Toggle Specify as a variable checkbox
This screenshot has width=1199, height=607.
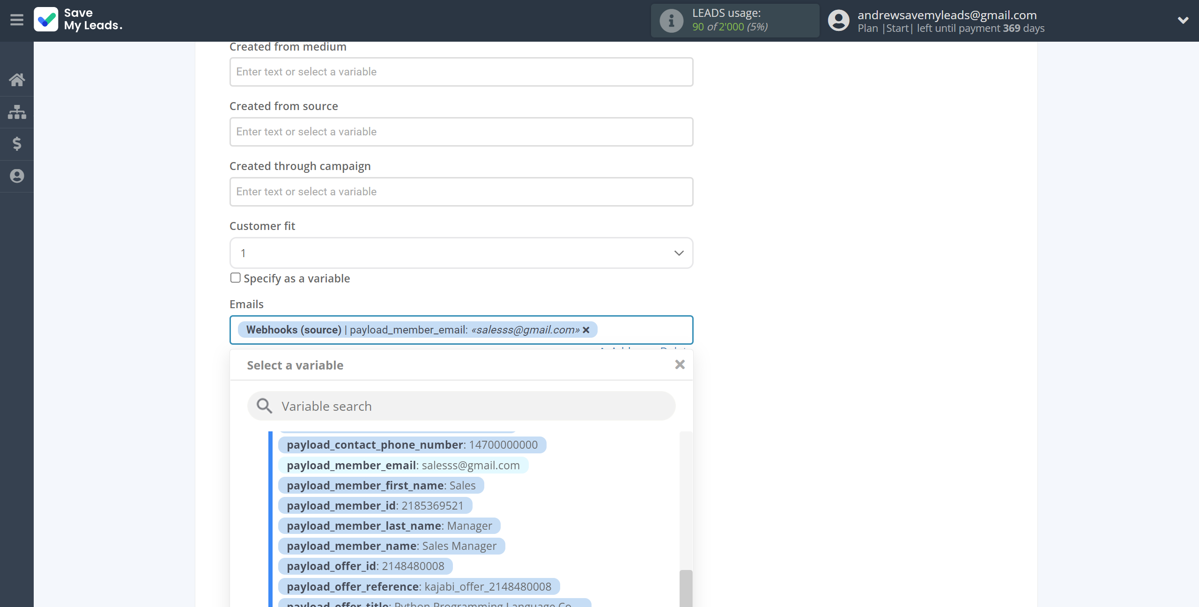point(236,278)
